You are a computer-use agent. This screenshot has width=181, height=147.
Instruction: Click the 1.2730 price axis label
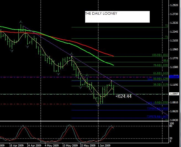174,14
